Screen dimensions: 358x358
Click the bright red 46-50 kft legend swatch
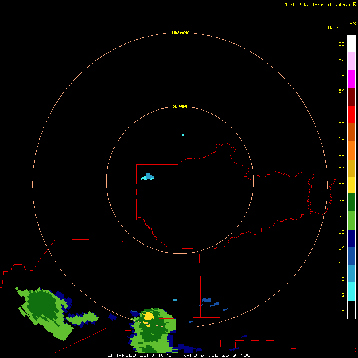point(351,115)
